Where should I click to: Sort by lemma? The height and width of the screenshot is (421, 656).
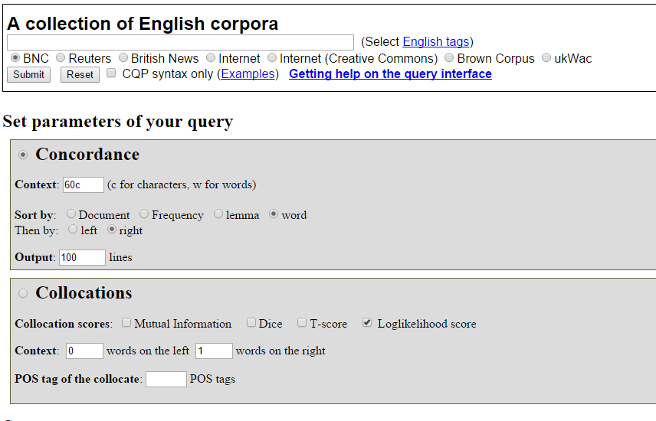click(x=218, y=214)
